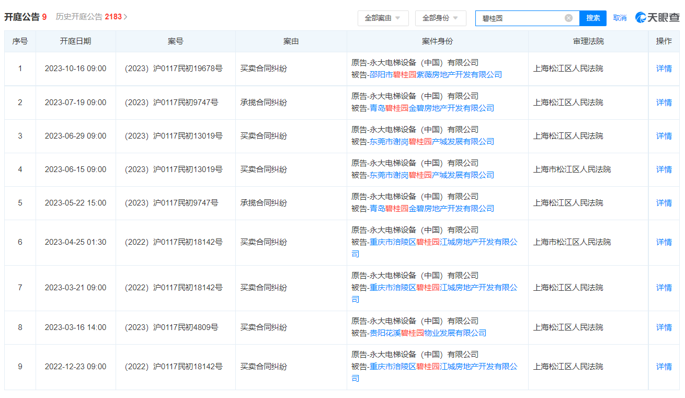Select plaintiff 永大电梯设备 text in row 1
The width and height of the screenshot is (685, 398).
click(x=424, y=63)
